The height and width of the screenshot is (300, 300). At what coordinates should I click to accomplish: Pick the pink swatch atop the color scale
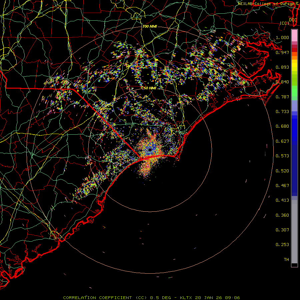pos(294,36)
